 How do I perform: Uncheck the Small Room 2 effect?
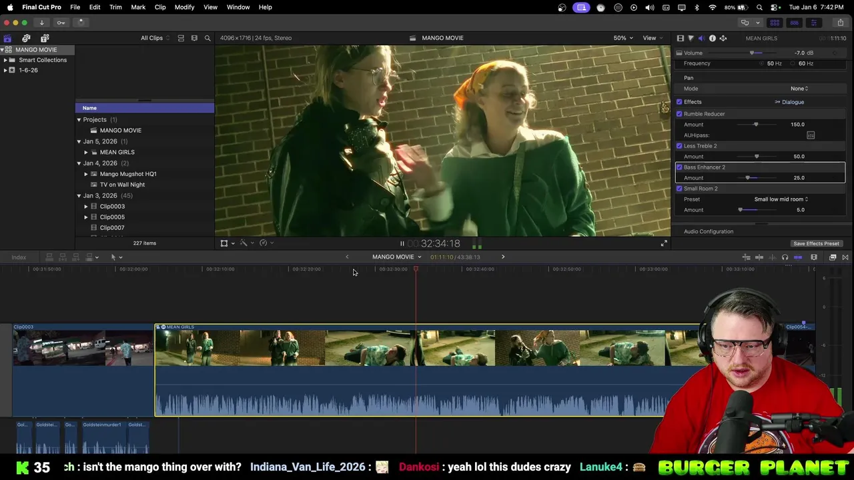(679, 189)
